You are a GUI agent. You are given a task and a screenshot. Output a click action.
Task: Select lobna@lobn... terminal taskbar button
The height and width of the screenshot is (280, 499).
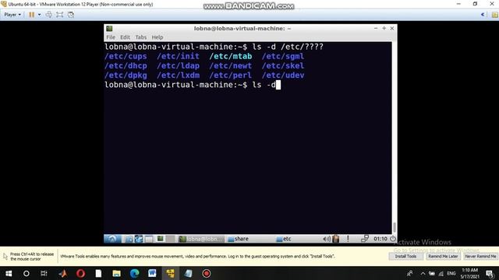(200, 239)
